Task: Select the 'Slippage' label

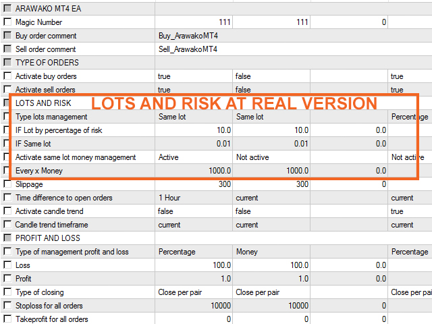Action: coord(29,184)
